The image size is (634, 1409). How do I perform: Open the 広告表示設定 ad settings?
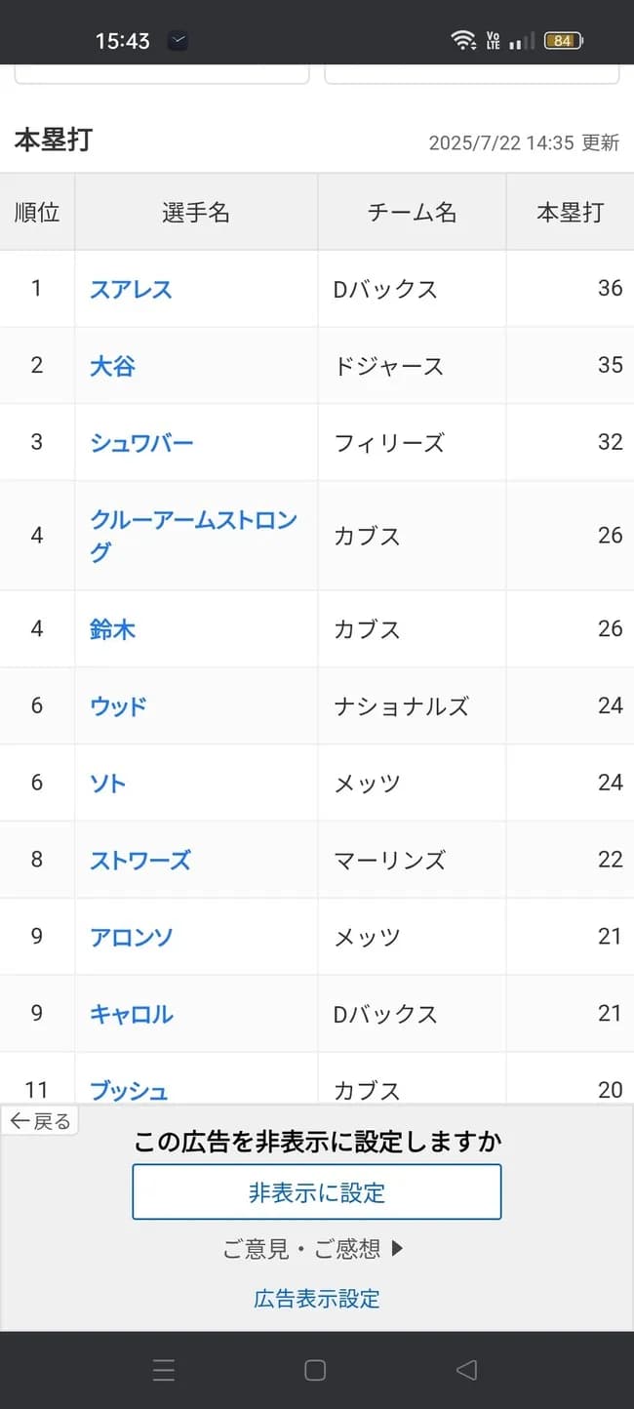click(x=316, y=1298)
